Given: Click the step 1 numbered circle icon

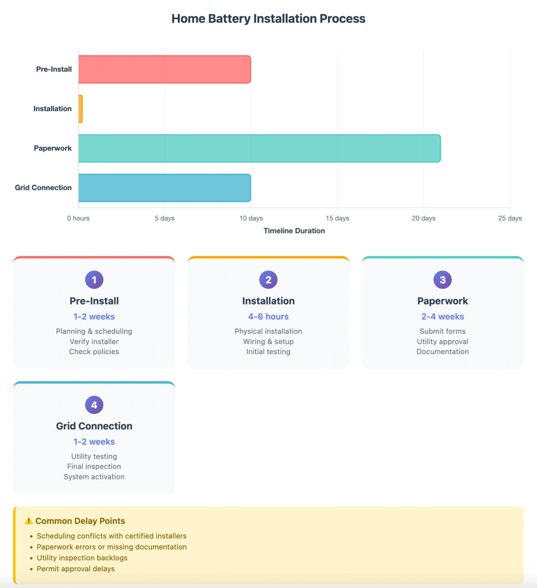Looking at the screenshot, I should click(94, 280).
